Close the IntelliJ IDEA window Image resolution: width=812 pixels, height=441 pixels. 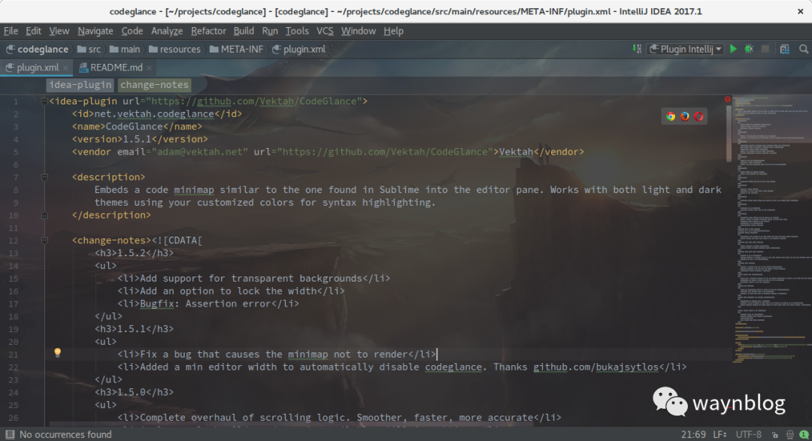coord(800,11)
